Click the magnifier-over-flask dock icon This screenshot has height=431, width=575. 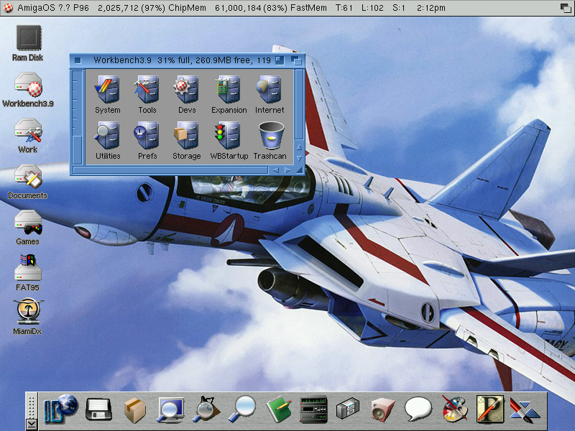[x=206, y=409]
